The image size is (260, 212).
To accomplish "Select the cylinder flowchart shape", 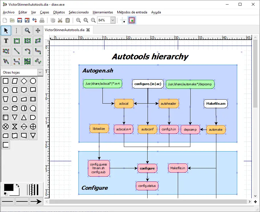I will point(15,108).
